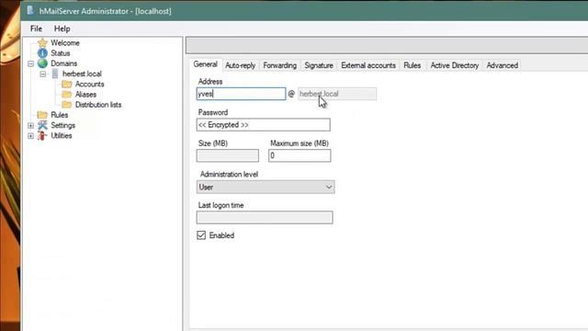Click the Password field showing Encrypted
This screenshot has width=588, height=331.
(x=264, y=125)
